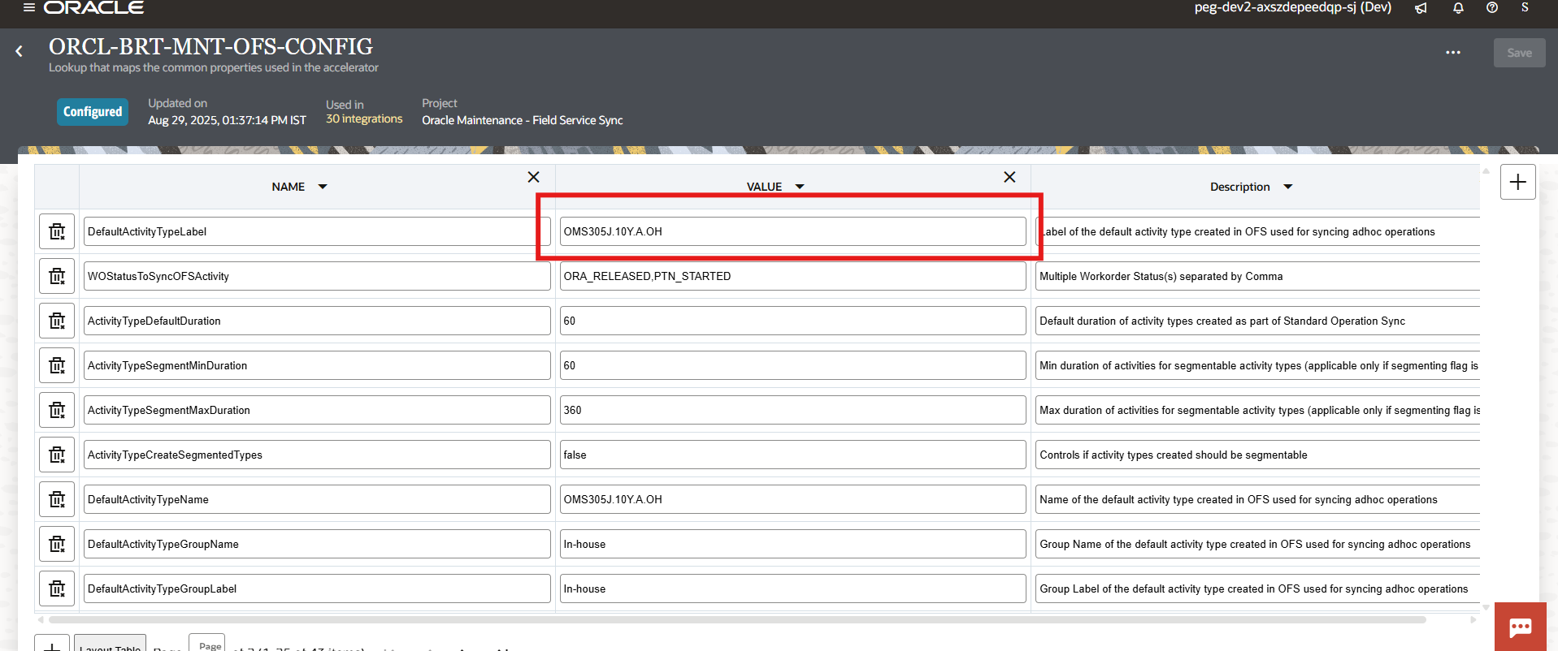This screenshot has height=651, width=1558.
Task: Click the disabled Save button
Action: click(1519, 53)
